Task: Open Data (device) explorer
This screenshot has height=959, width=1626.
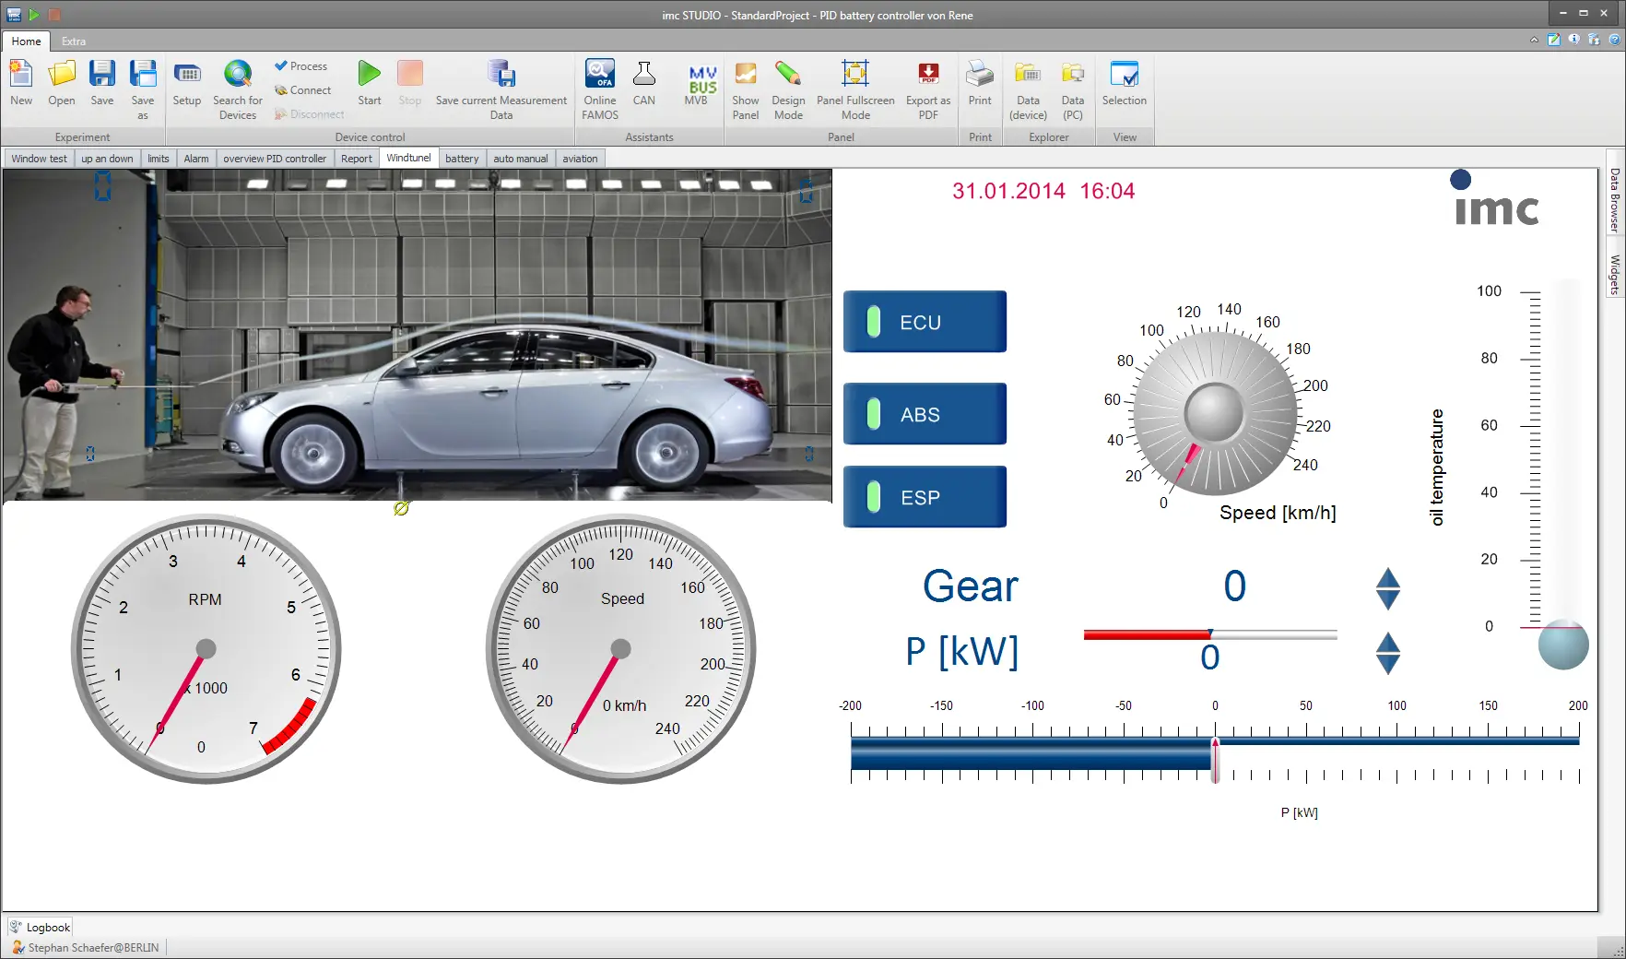Action: pyautogui.click(x=1028, y=89)
